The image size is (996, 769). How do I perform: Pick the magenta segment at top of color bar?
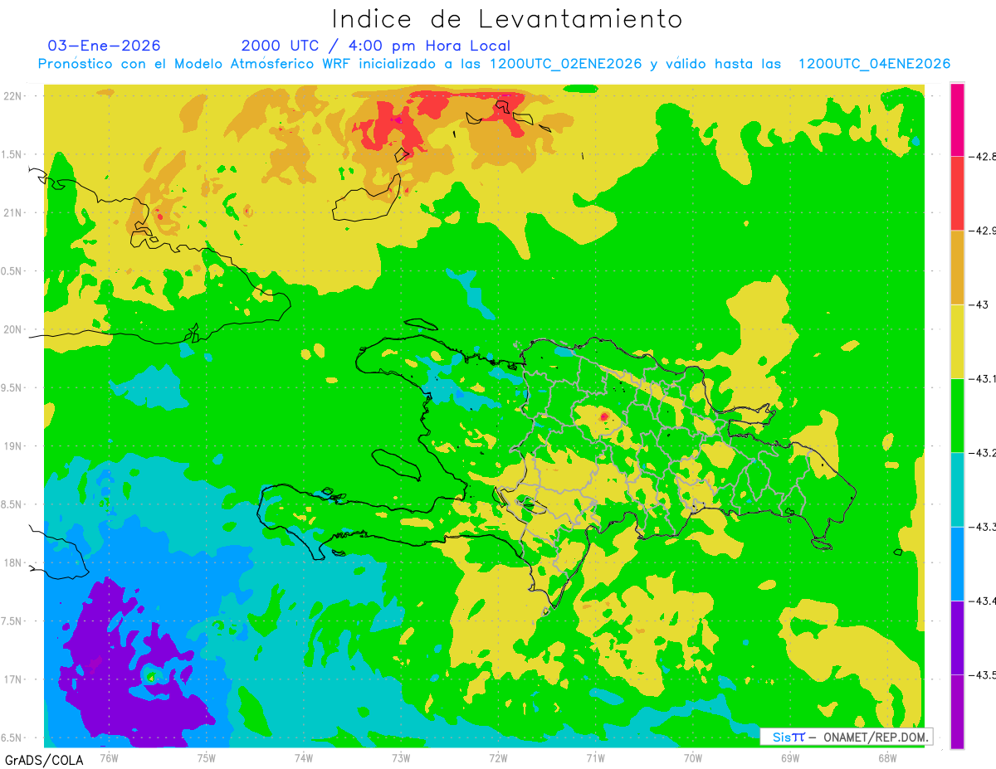point(957,119)
